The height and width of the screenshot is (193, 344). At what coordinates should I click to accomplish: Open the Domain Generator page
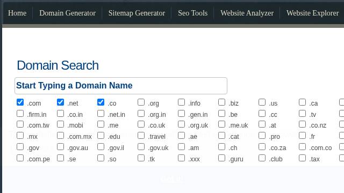pos(67,13)
